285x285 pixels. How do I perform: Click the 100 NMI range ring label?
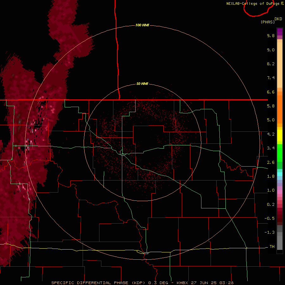142,25
